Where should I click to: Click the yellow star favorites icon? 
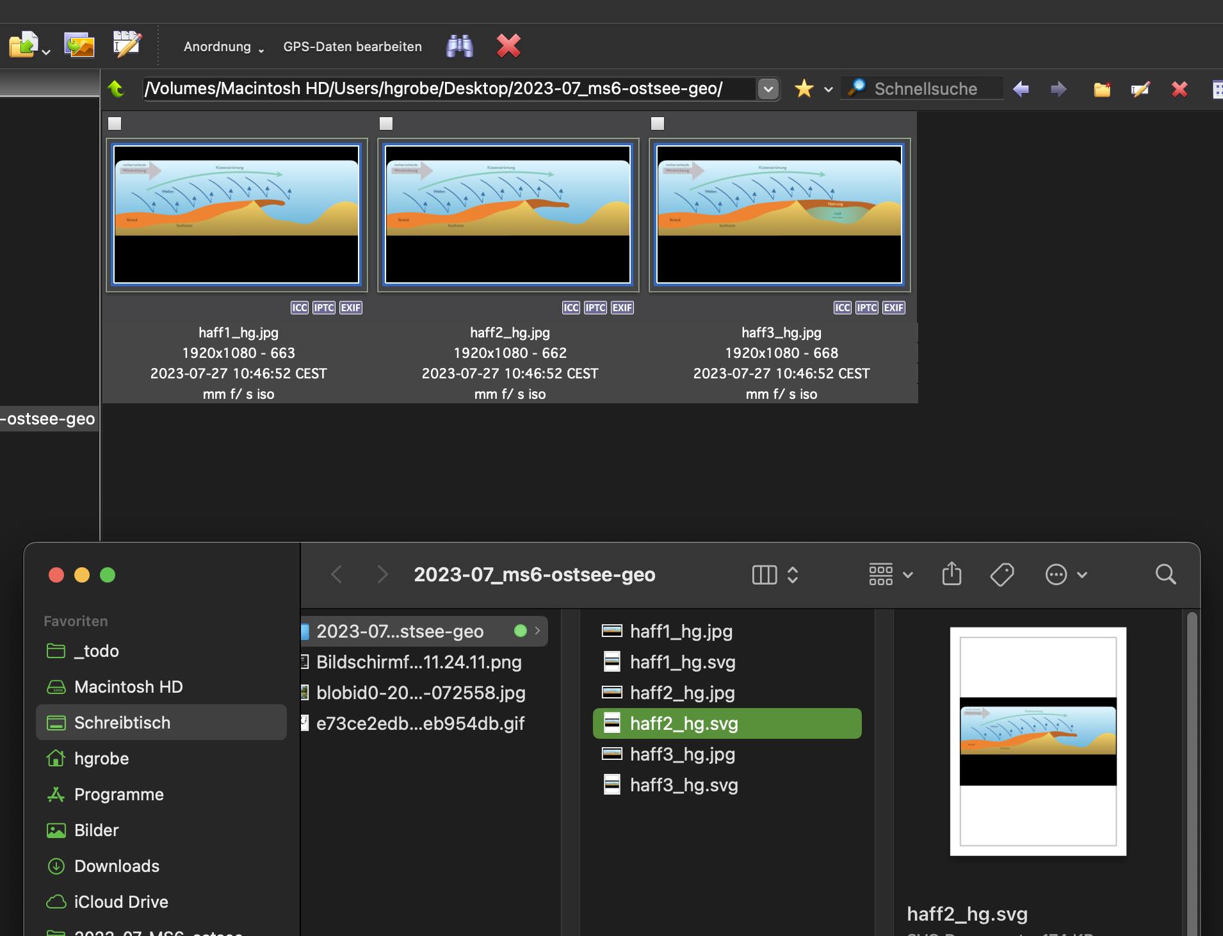click(x=804, y=88)
